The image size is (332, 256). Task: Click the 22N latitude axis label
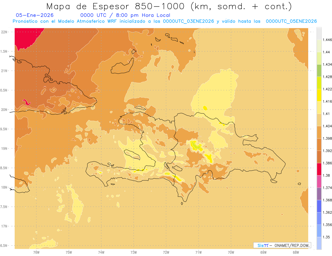(x=4, y=32)
